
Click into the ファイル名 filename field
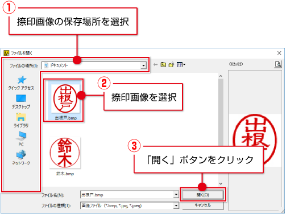tap(127, 195)
